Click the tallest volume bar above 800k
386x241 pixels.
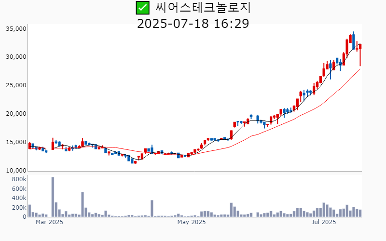point(53,197)
